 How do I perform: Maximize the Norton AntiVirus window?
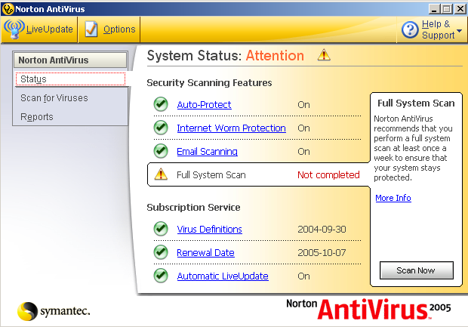tap(447, 9)
